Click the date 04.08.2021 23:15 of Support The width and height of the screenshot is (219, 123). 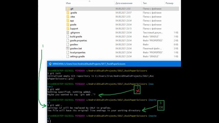click(124, 29)
